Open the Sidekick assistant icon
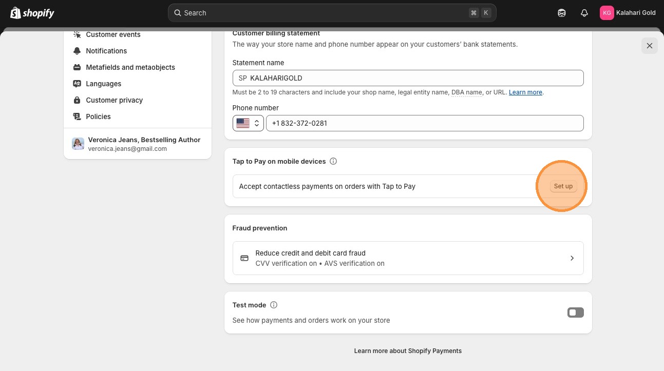 562,13
